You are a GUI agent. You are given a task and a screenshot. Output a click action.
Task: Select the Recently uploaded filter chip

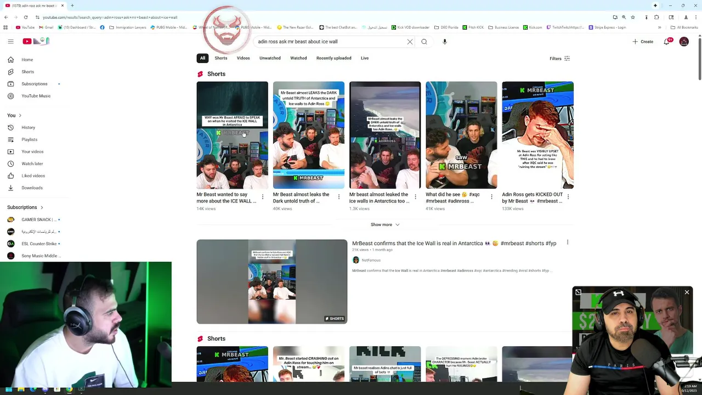pyautogui.click(x=334, y=58)
